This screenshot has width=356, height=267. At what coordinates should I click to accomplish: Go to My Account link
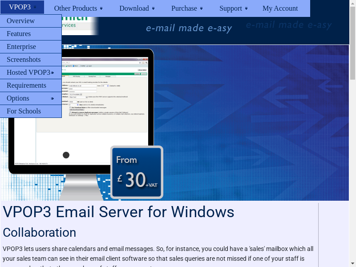tap(280, 8)
